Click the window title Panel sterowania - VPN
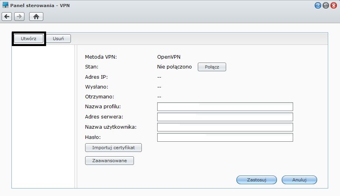Viewport: 340px width, 196px height. click(x=40, y=6)
